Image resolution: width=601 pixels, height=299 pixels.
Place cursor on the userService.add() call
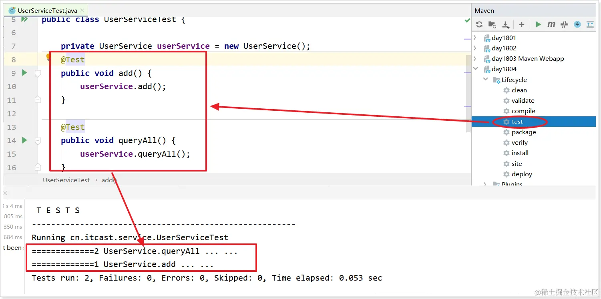(123, 86)
